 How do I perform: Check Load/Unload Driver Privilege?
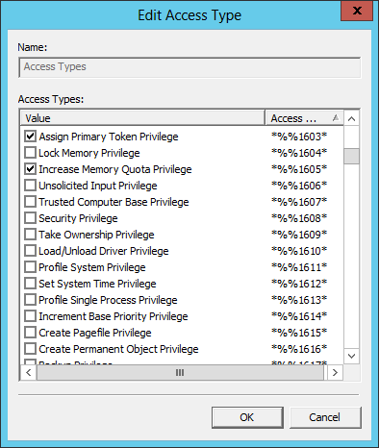(30, 251)
